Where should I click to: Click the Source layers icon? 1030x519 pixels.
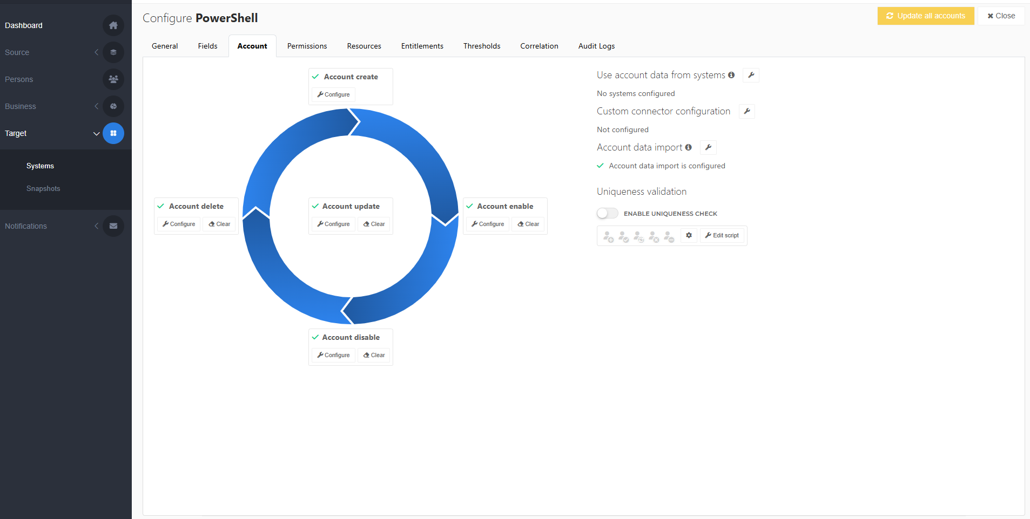click(x=113, y=52)
